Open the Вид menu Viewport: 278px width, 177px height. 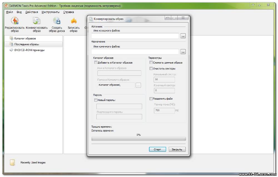pyautogui.click(x=19, y=12)
